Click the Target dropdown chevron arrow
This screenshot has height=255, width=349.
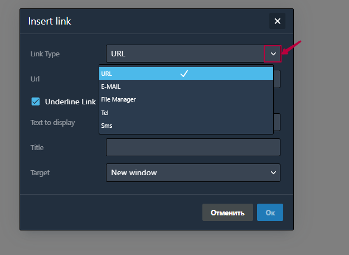[x=273, y=172]
